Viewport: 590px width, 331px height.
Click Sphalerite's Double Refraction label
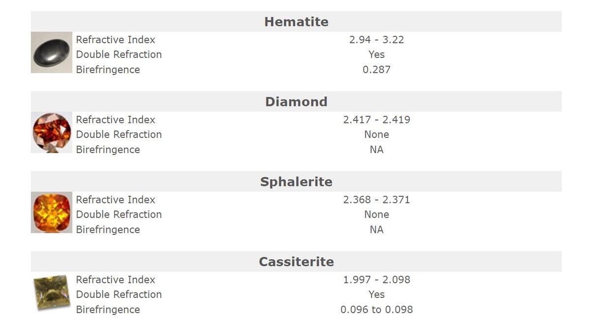pyautogui.click(x=119, y=214)
